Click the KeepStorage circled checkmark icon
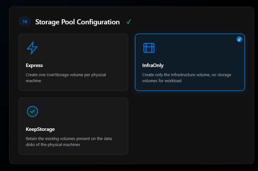The image size is (258, 171). (32, 112)
